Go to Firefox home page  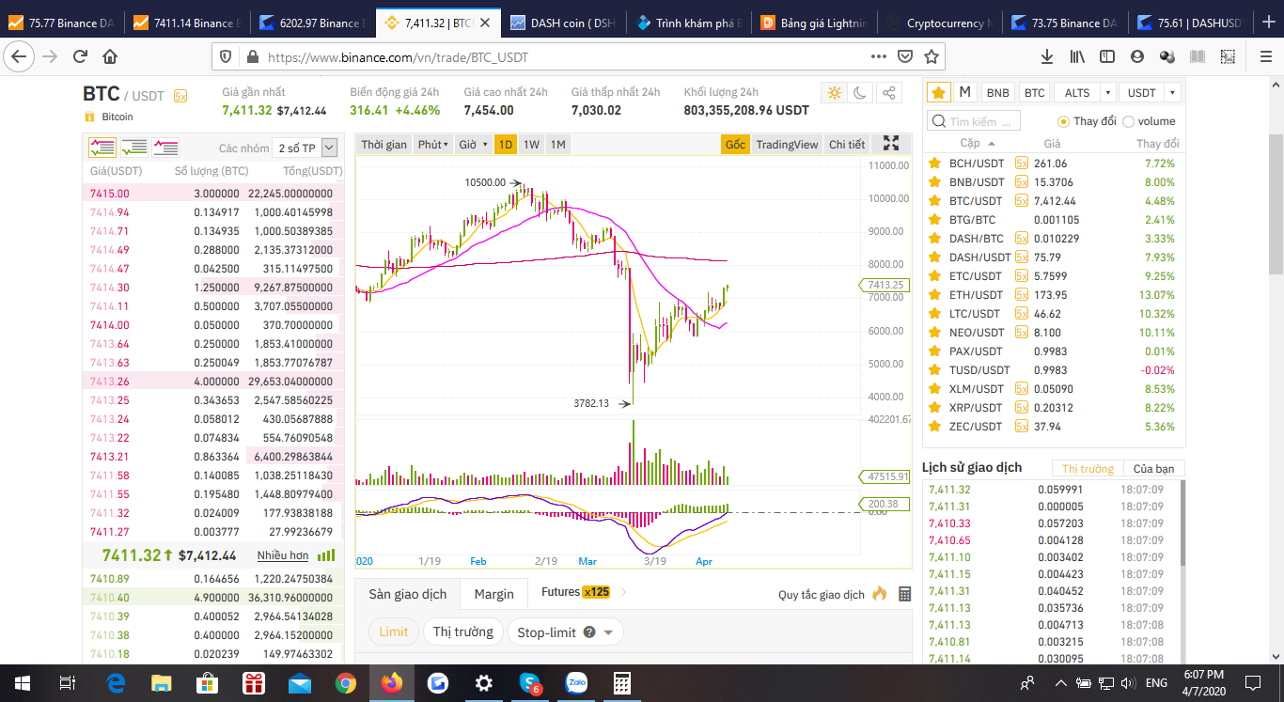pos(110,56)
